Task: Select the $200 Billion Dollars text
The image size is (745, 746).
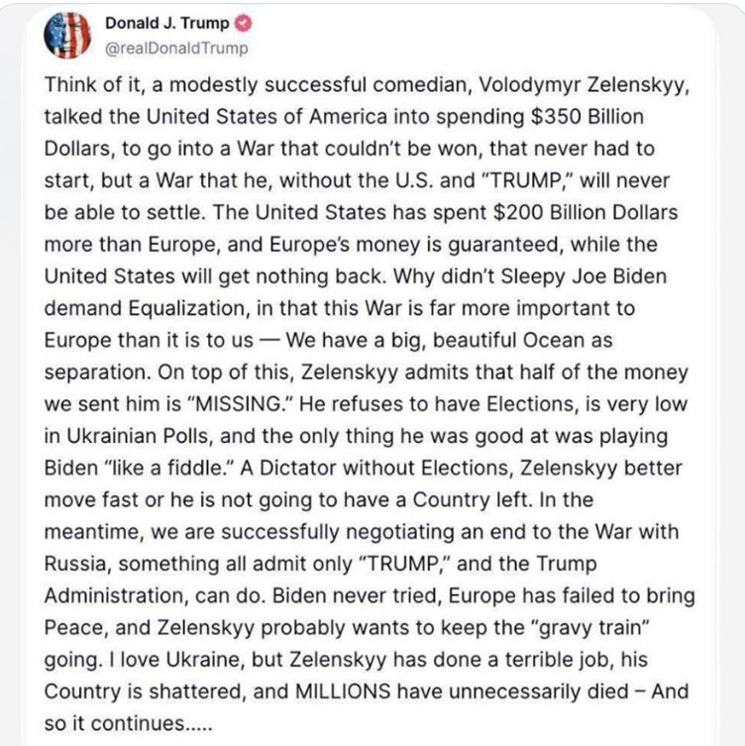Action: pyautogui.click(x=585, y=212)
